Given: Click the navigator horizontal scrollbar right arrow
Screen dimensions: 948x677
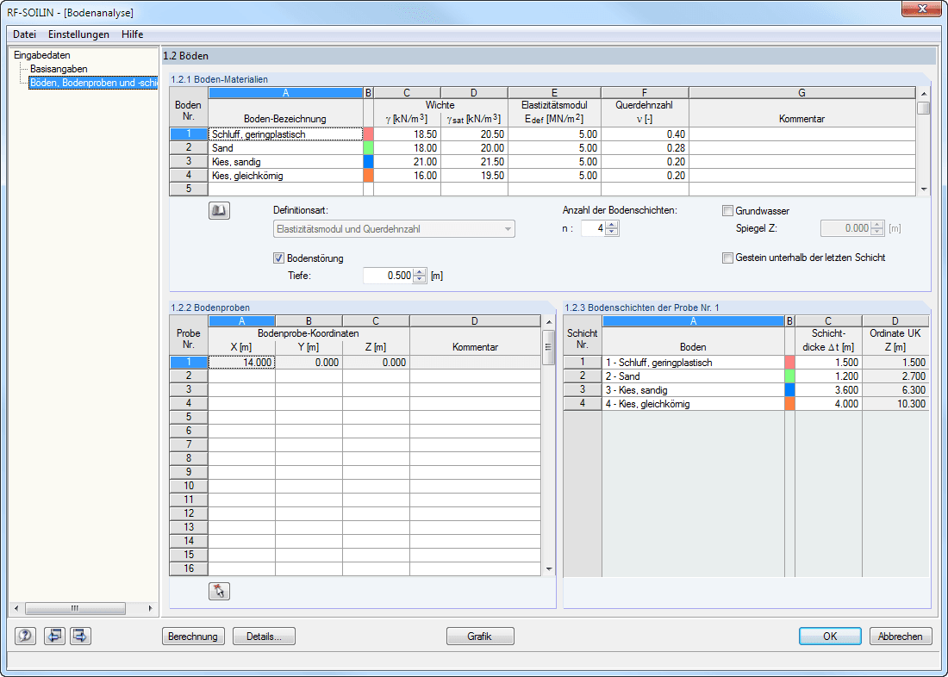Looking at the screenshot, I should coord(150,608).
